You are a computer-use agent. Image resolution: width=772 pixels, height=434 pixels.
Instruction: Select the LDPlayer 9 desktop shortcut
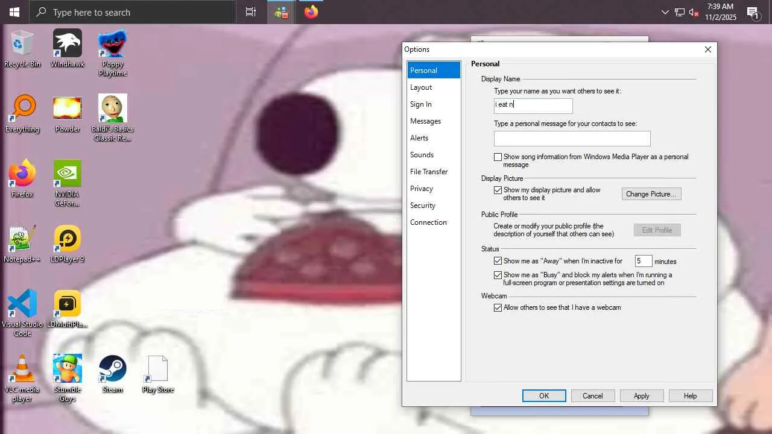68,244
